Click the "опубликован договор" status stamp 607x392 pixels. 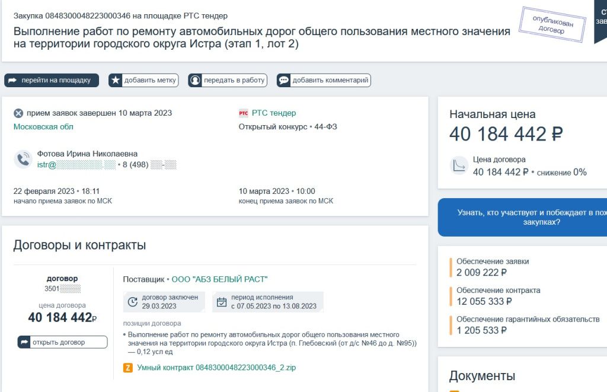pyautogui.click(x=551, y=24)
